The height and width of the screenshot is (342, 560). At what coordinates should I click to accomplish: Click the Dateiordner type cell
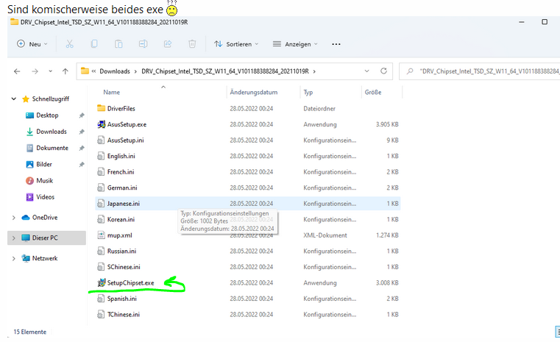(x=319, y=109)
